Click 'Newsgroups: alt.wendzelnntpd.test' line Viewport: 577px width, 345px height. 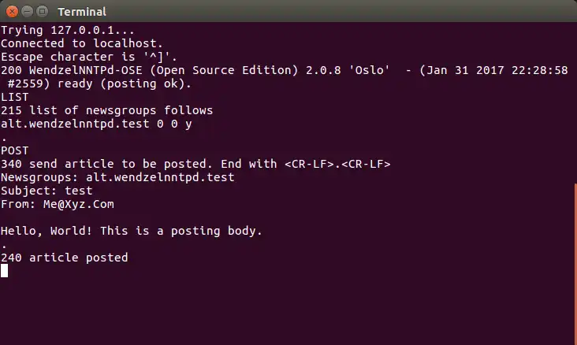pos(117,177)
